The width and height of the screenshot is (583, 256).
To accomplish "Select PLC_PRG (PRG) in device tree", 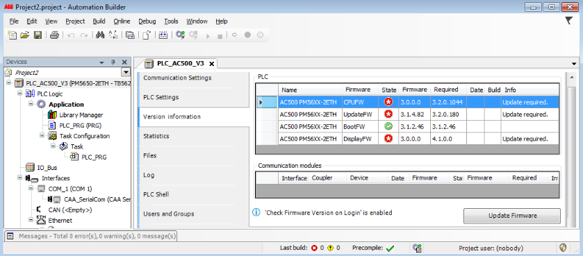I will point(81,126).
